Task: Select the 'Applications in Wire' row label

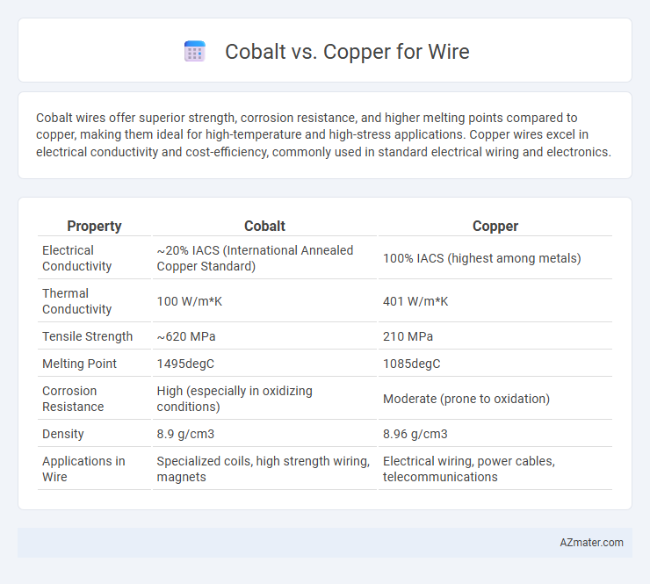Action: [x=83, y=469]
